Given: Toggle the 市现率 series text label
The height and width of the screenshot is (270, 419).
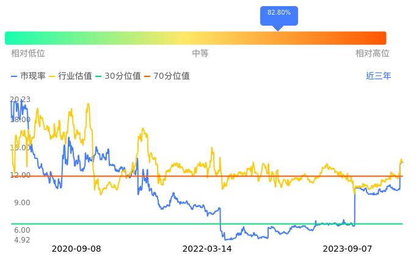Looking at the screenshot, I should [32, 76].
